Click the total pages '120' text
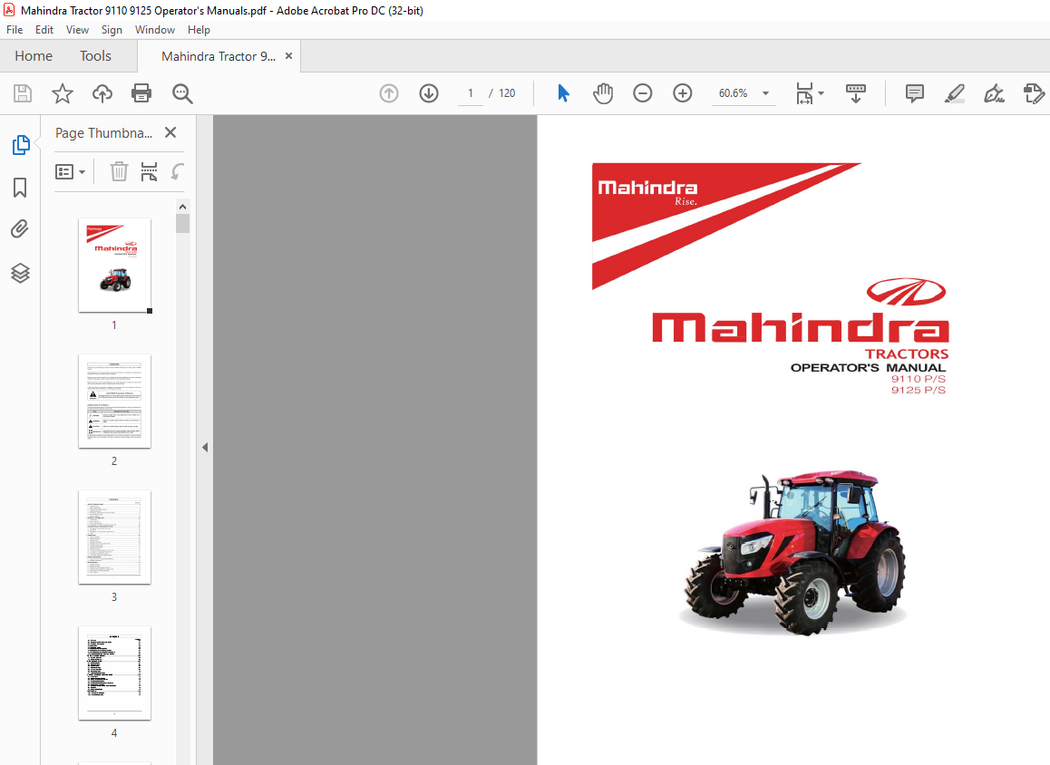This screenshot has width=1050, height=765. pyautogui.click(x=507, y=93)
